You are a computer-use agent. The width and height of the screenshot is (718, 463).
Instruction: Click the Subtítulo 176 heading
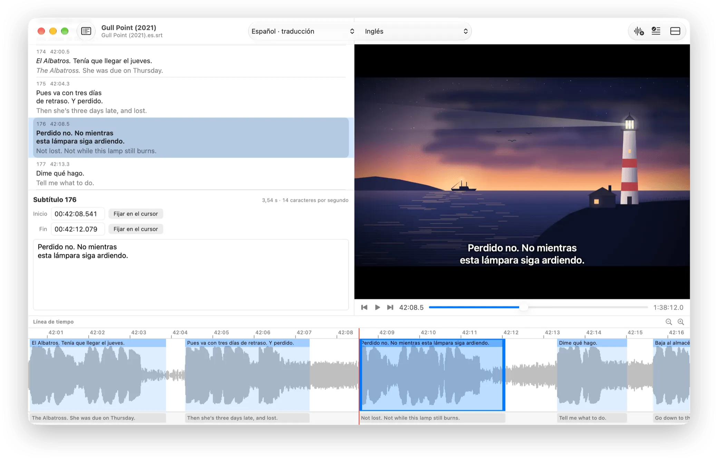click(x=55, y=200)
